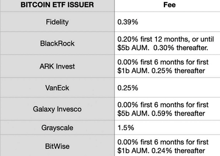Select Galaxy Invesco's 0.59% thereafter fee cell
220x156 pixels.
coord(167,109)
